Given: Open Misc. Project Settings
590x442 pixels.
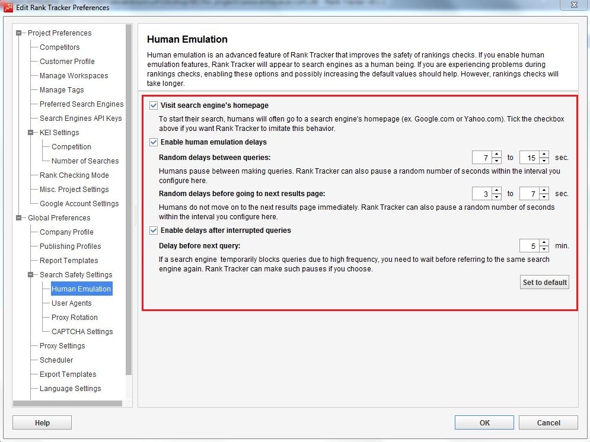Looking at the screenshot, I should (74, 190).
